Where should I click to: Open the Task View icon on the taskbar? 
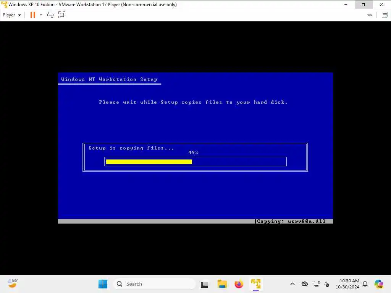pos(204,284)
